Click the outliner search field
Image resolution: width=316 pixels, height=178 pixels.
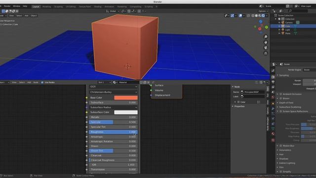[x=298, y=11]
